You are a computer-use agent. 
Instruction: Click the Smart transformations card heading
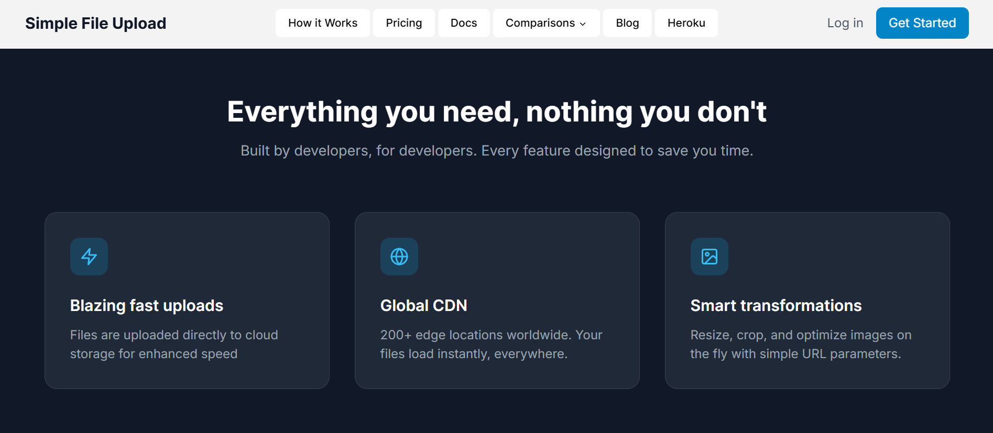click(x=776, y=305)
